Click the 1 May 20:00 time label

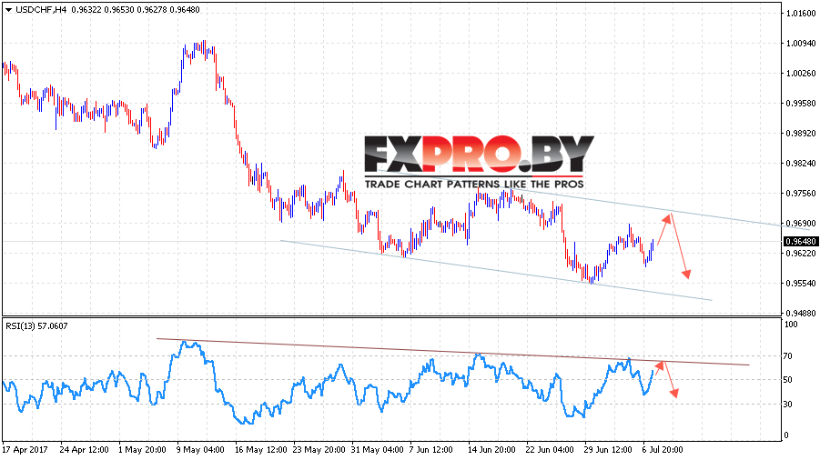(142, 450)
